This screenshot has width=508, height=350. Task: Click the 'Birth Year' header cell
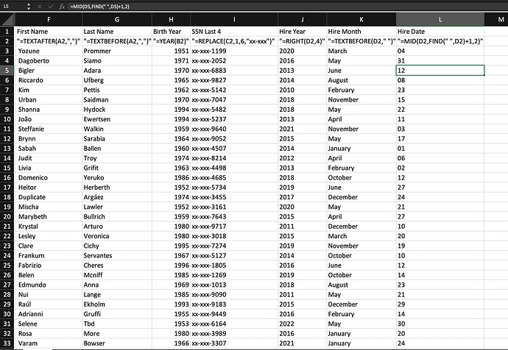[x=171, y=32]
